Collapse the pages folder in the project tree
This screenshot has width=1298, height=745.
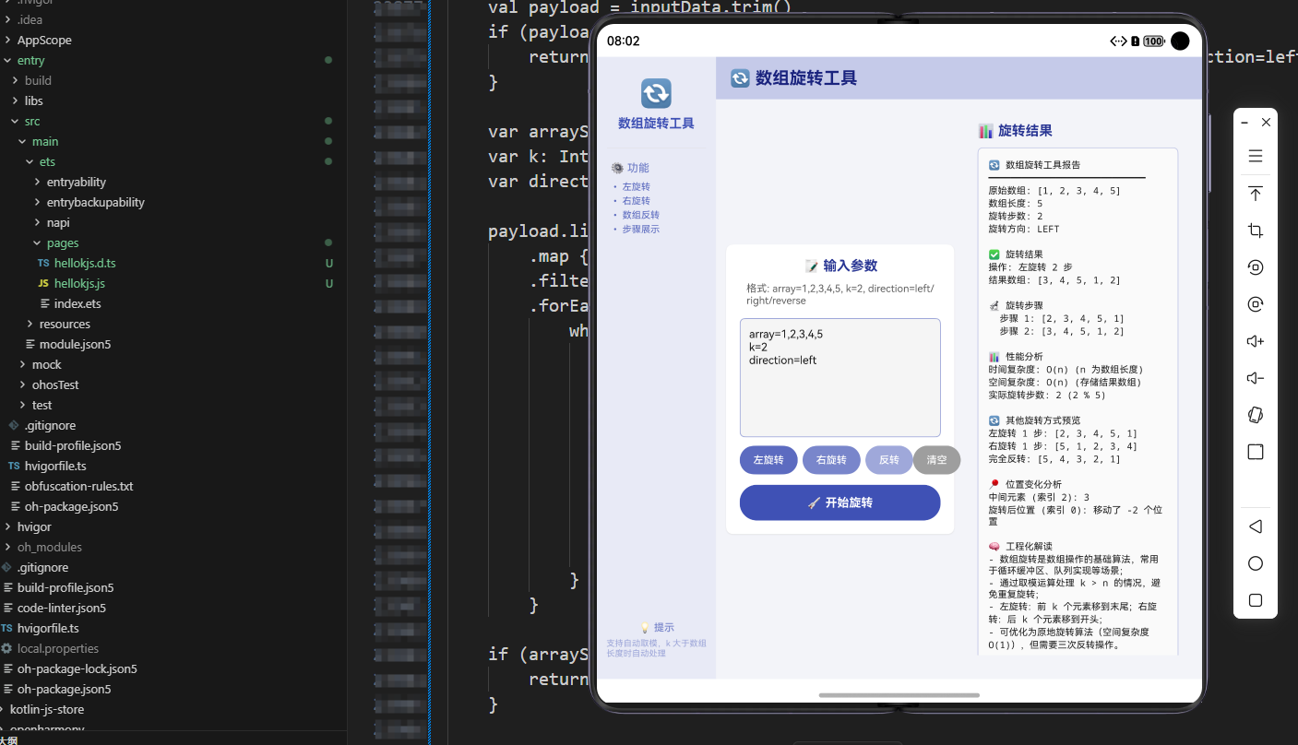click(39, 242)
